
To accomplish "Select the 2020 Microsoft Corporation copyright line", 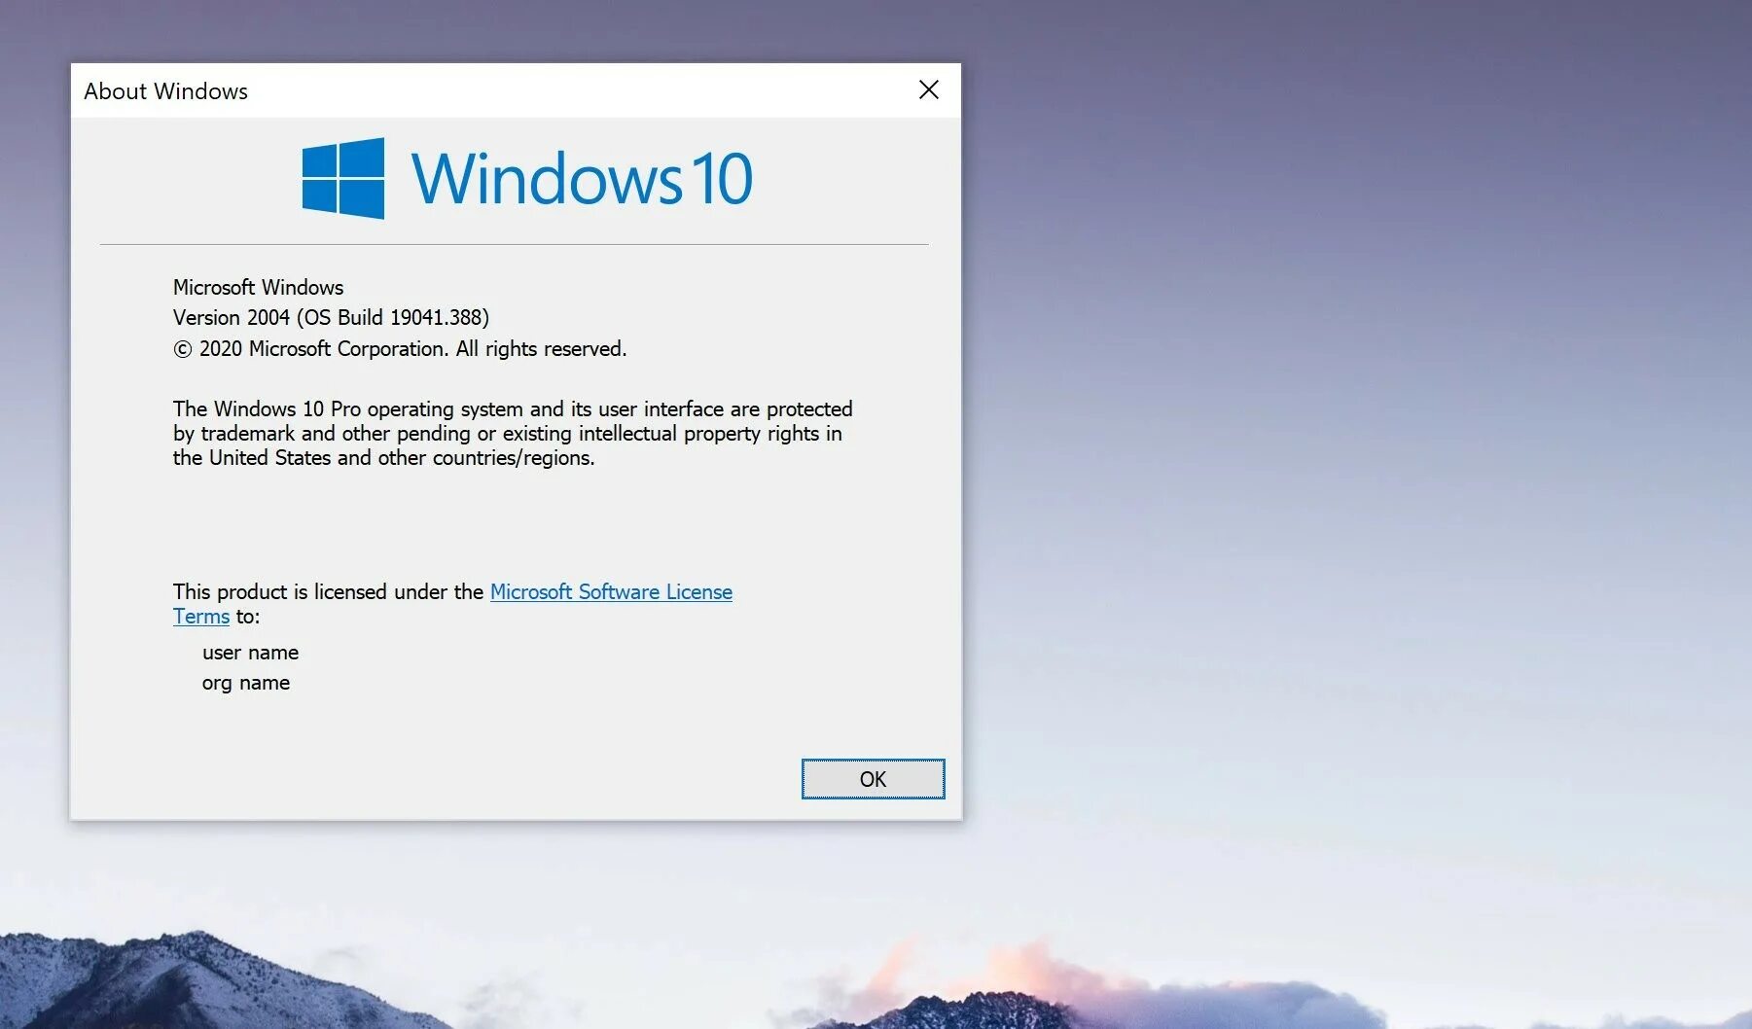I will (399, 348).
